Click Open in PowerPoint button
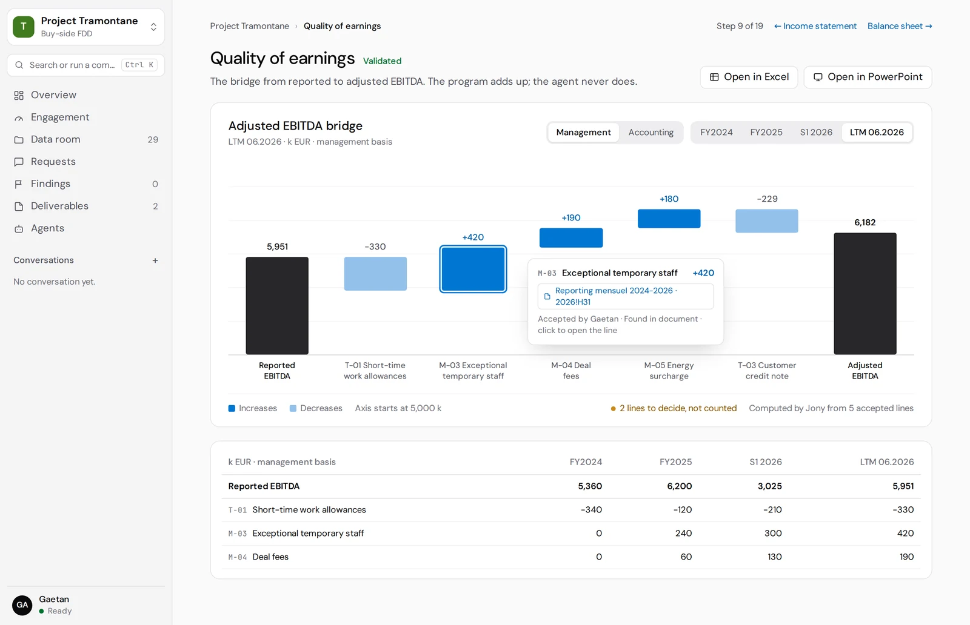Viewport: 970px width, 625px height. [868, 77]
